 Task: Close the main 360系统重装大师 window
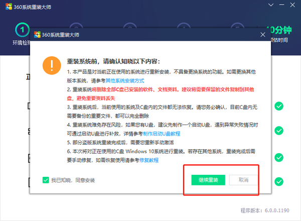pos(292,5)
